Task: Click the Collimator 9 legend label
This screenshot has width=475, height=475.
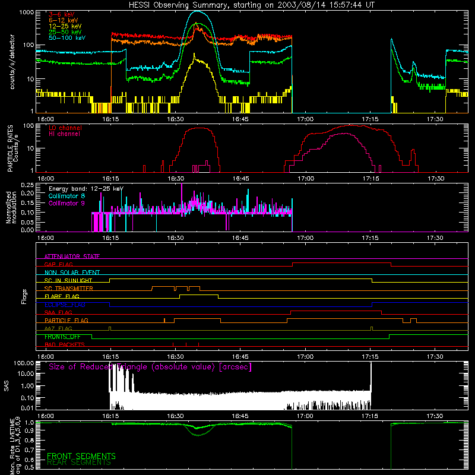Action: [x=66, y=203]
